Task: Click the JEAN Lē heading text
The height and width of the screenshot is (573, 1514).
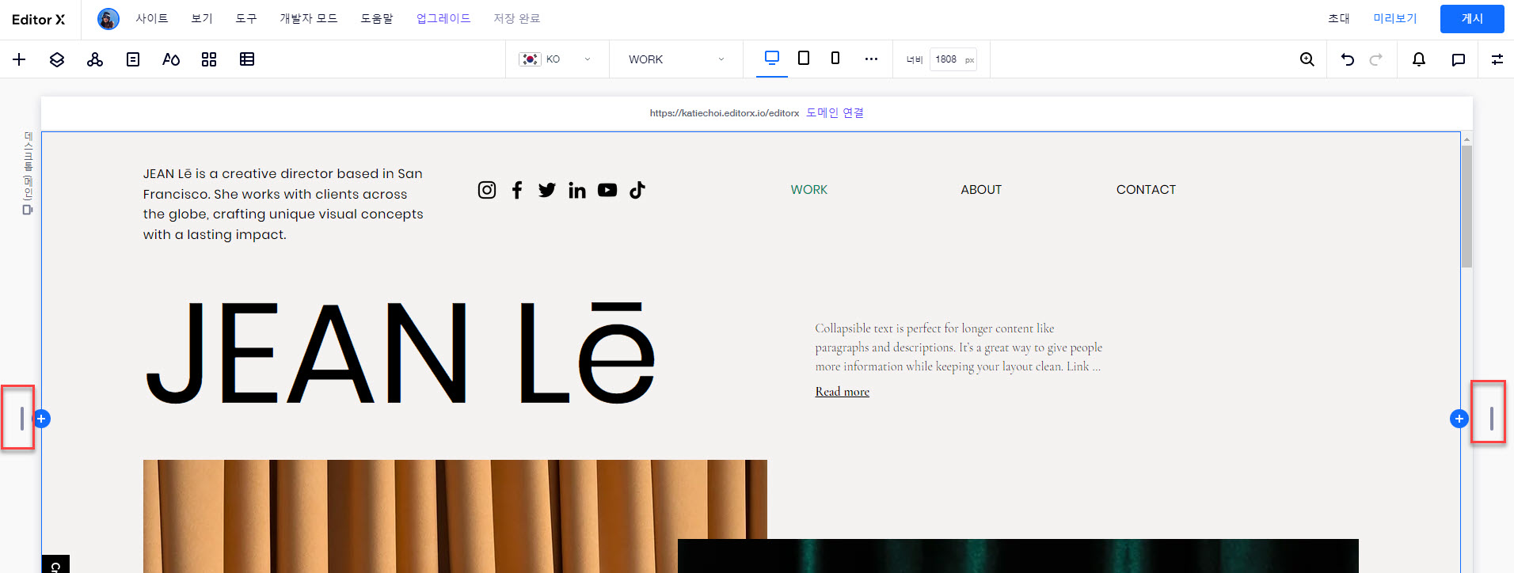Action: (400, 353)
